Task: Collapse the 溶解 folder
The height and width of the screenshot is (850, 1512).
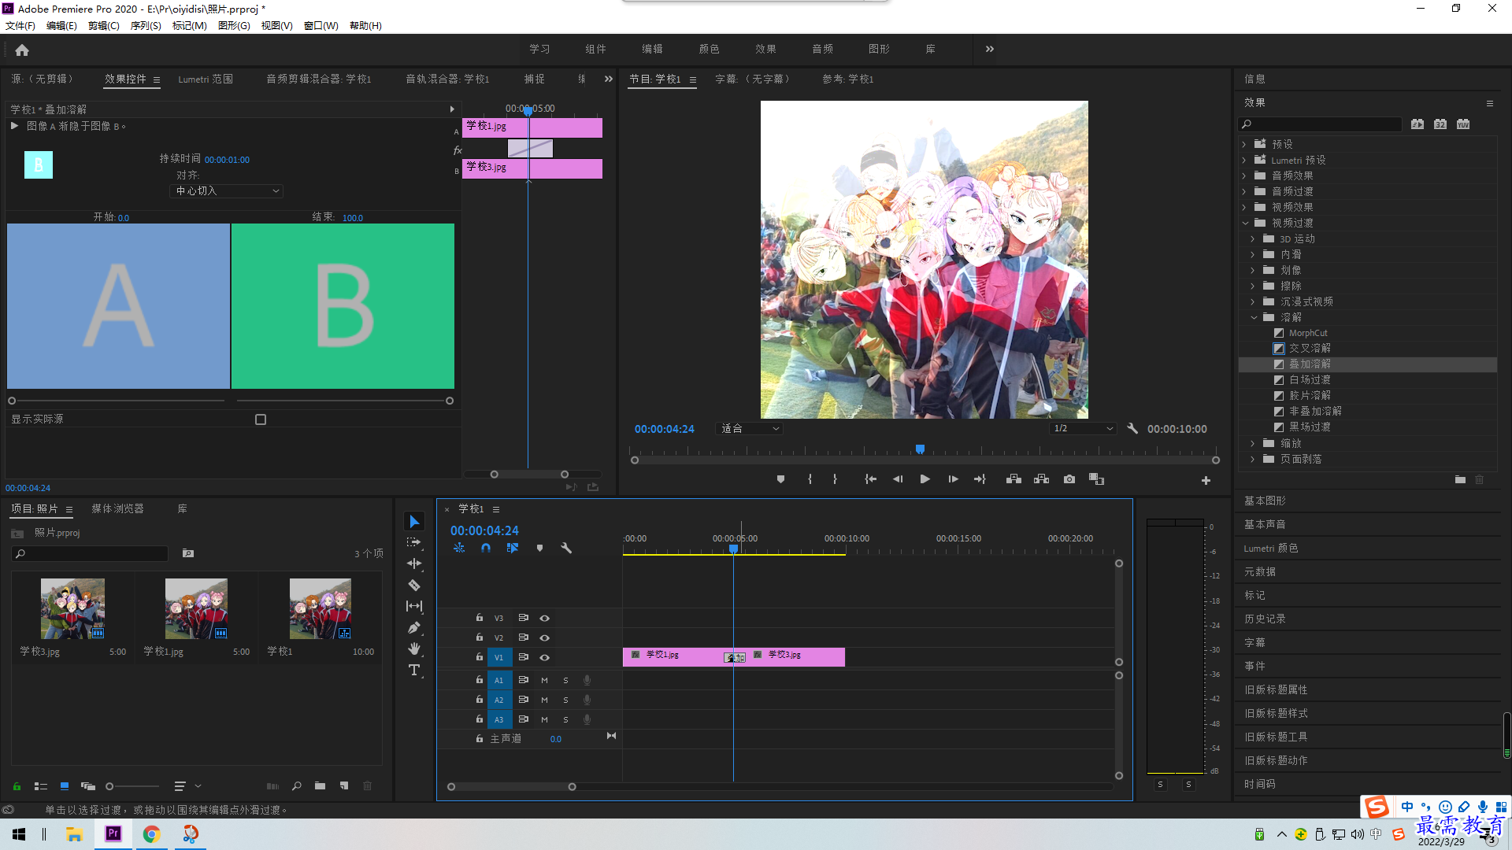Action: 1254,317
